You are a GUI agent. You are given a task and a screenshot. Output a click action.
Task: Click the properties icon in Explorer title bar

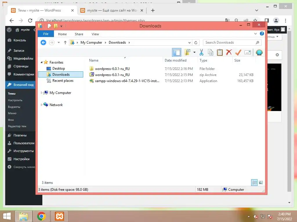(x=49, y=26)
